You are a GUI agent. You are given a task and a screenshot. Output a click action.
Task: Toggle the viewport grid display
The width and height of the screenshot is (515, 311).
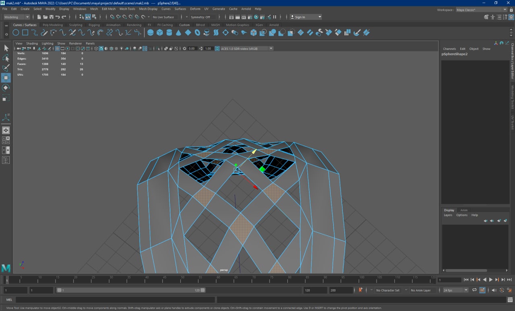pyautogui.click(x=57, y=48)
